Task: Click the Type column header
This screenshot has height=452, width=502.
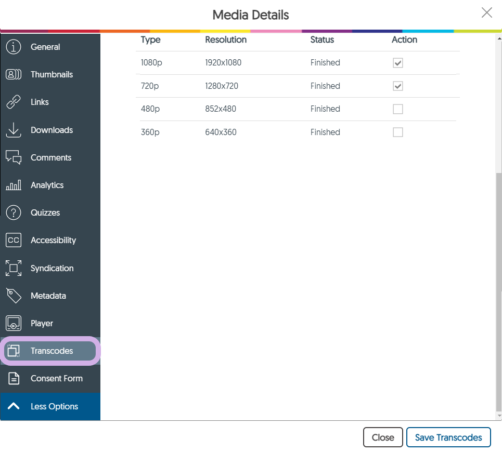Action: [x=150, y=40]
